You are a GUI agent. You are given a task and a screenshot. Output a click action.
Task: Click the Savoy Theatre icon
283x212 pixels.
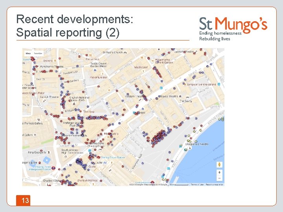180,97
